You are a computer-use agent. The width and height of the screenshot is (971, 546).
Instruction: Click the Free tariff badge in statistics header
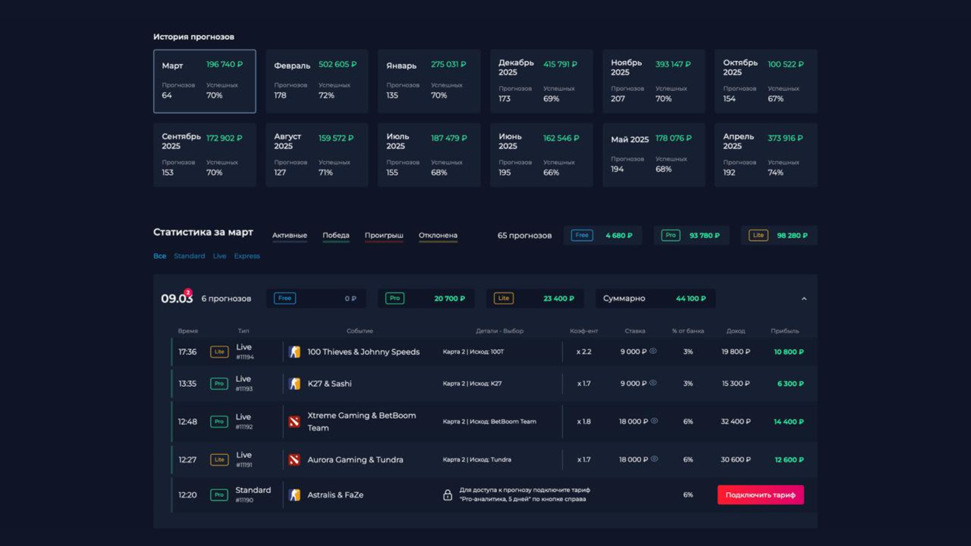point(582,236)
